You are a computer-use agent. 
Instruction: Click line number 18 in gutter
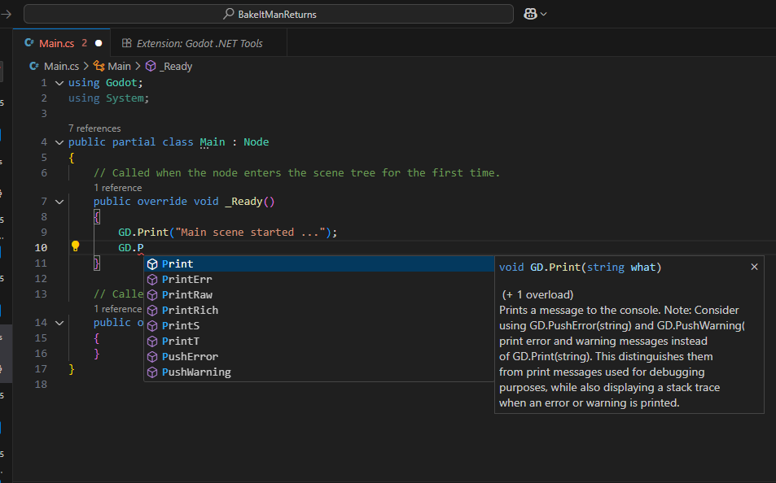[x=41, y=385]
